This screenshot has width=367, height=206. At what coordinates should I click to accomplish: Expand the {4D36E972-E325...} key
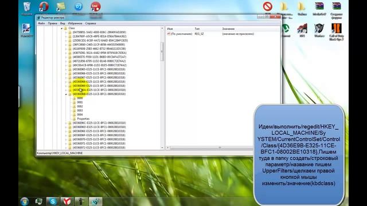[x=66, y=148]
